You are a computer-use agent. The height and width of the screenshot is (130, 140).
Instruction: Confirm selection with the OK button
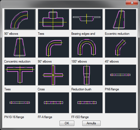67,123
